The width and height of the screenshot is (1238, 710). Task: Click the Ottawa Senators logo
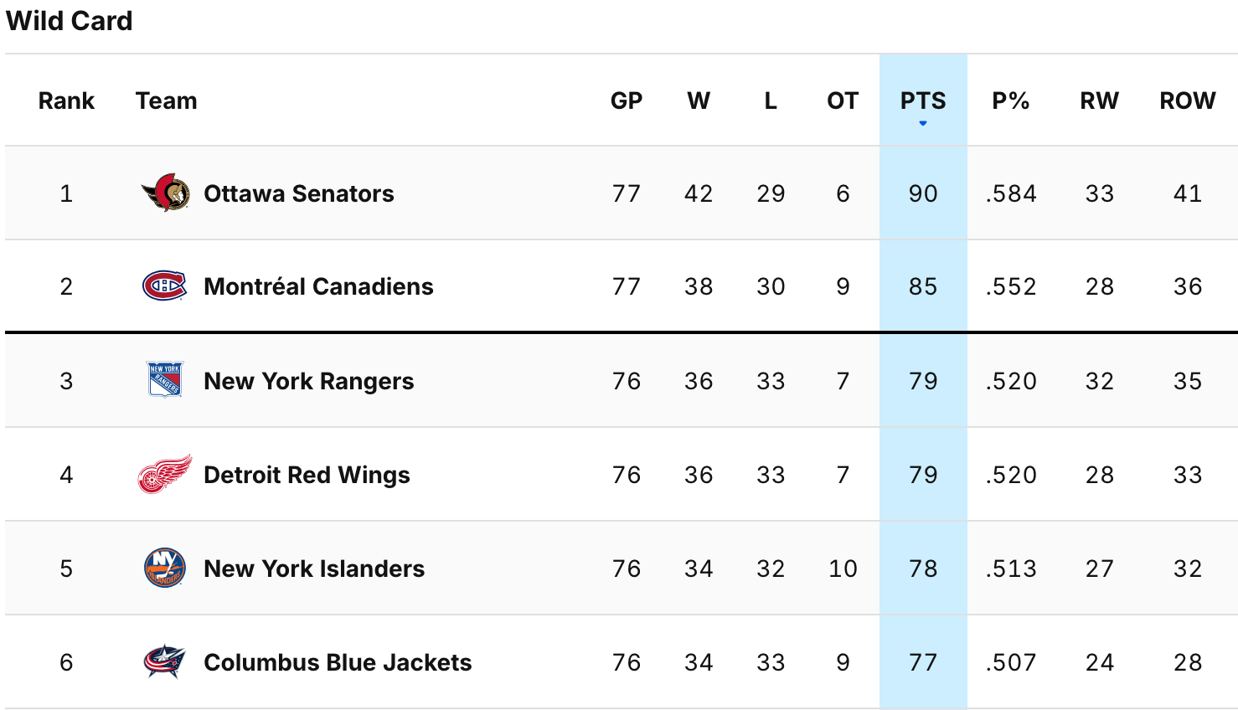165,193
